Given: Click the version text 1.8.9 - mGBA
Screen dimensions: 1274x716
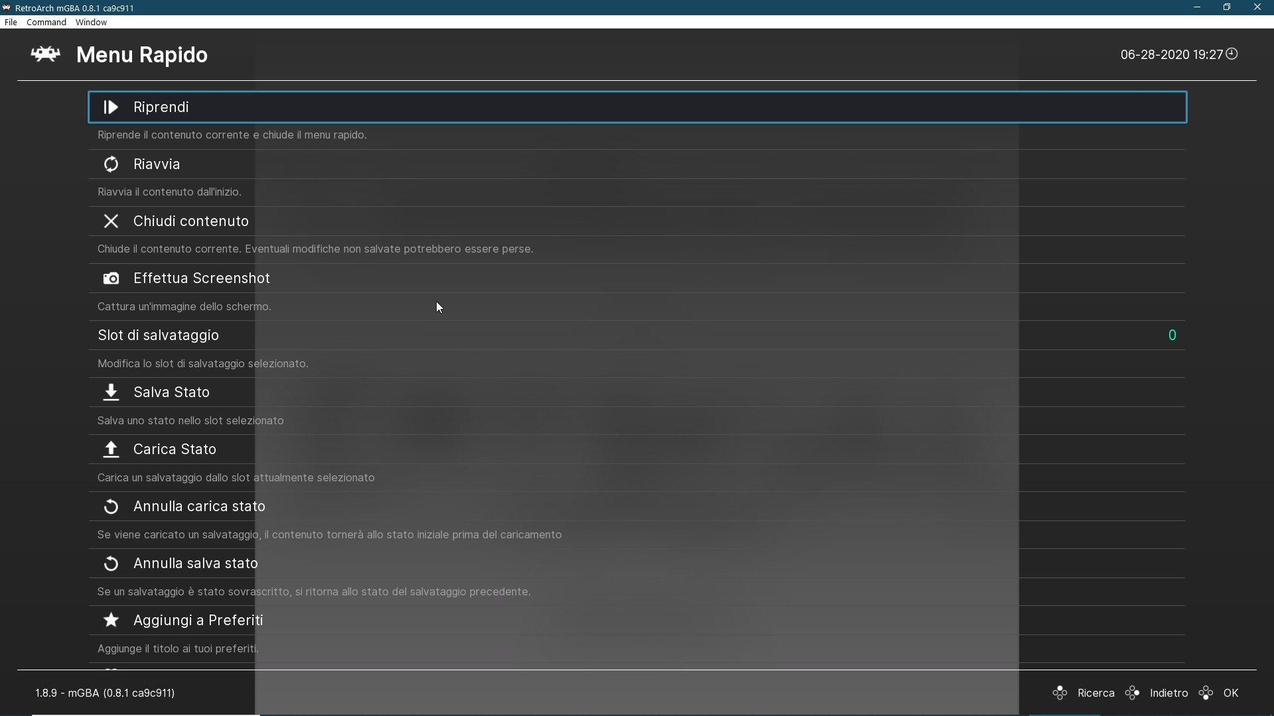Looking at the screenshot, I should tap(105, 693).
